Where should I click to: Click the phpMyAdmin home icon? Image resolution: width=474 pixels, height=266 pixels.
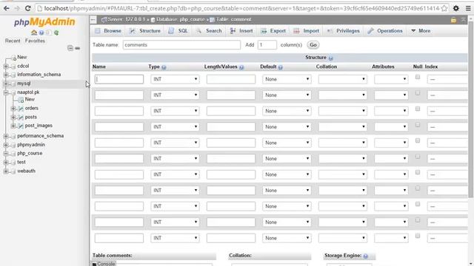[34, 33]
